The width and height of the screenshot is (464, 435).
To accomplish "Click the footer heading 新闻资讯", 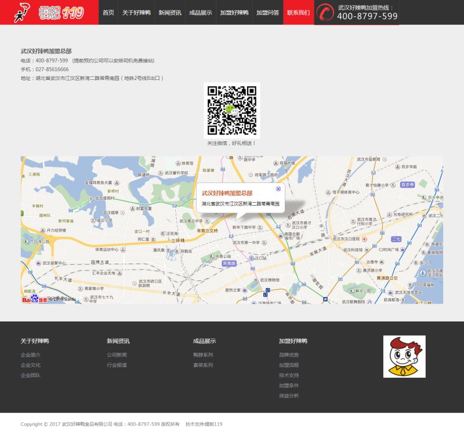I will (118, 341).
